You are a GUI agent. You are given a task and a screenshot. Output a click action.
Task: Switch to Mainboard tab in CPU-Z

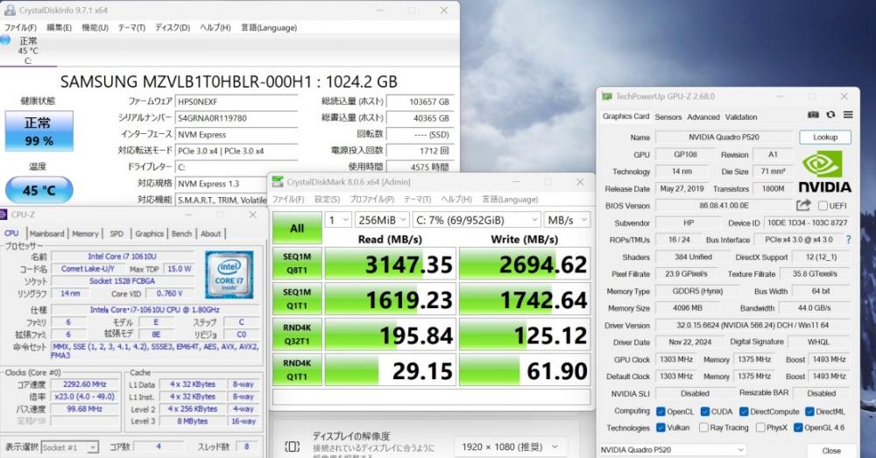46,234
